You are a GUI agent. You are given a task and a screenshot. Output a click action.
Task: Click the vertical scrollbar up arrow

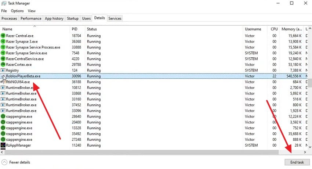[x=310, y=29]
